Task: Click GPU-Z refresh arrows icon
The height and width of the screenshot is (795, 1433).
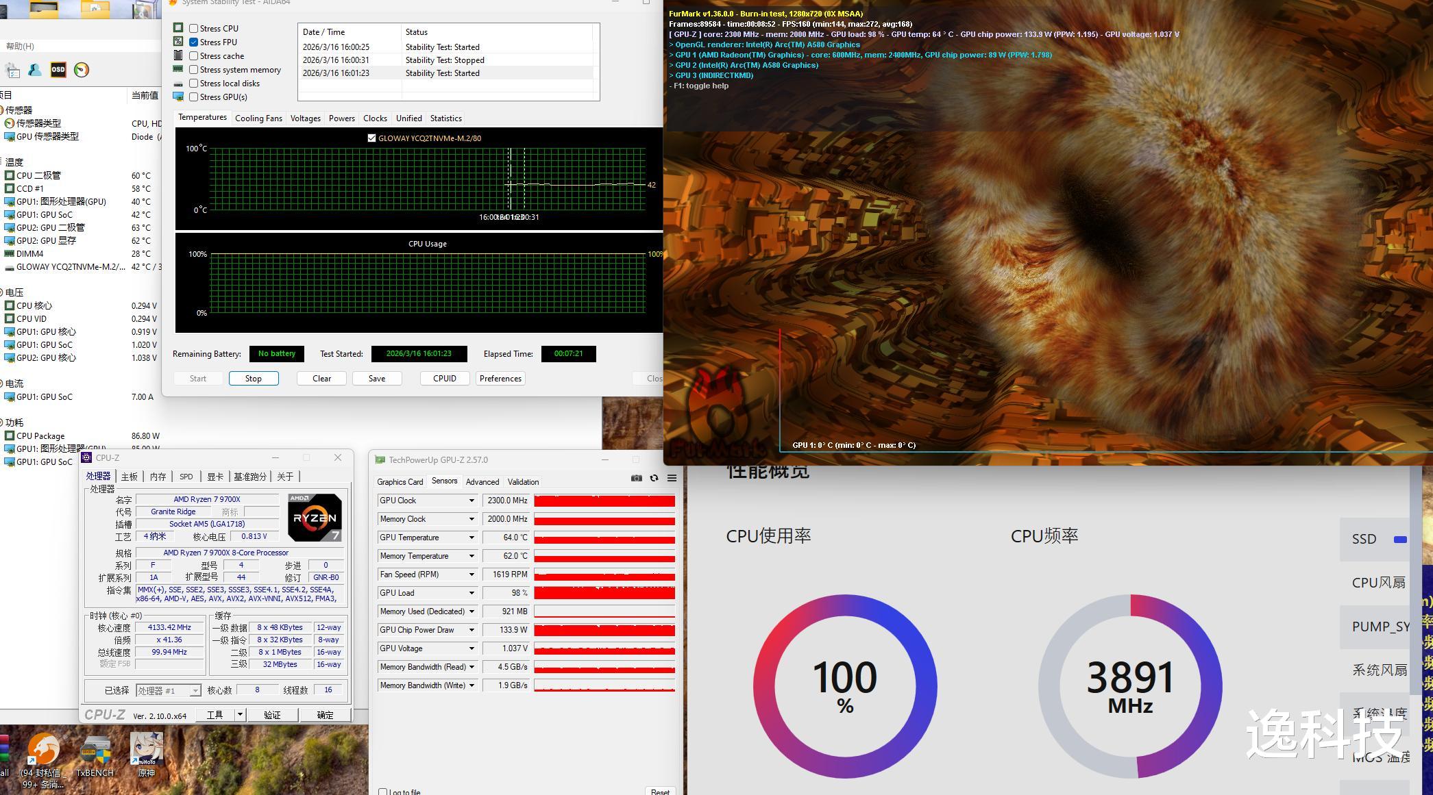Action: point(654,478)
